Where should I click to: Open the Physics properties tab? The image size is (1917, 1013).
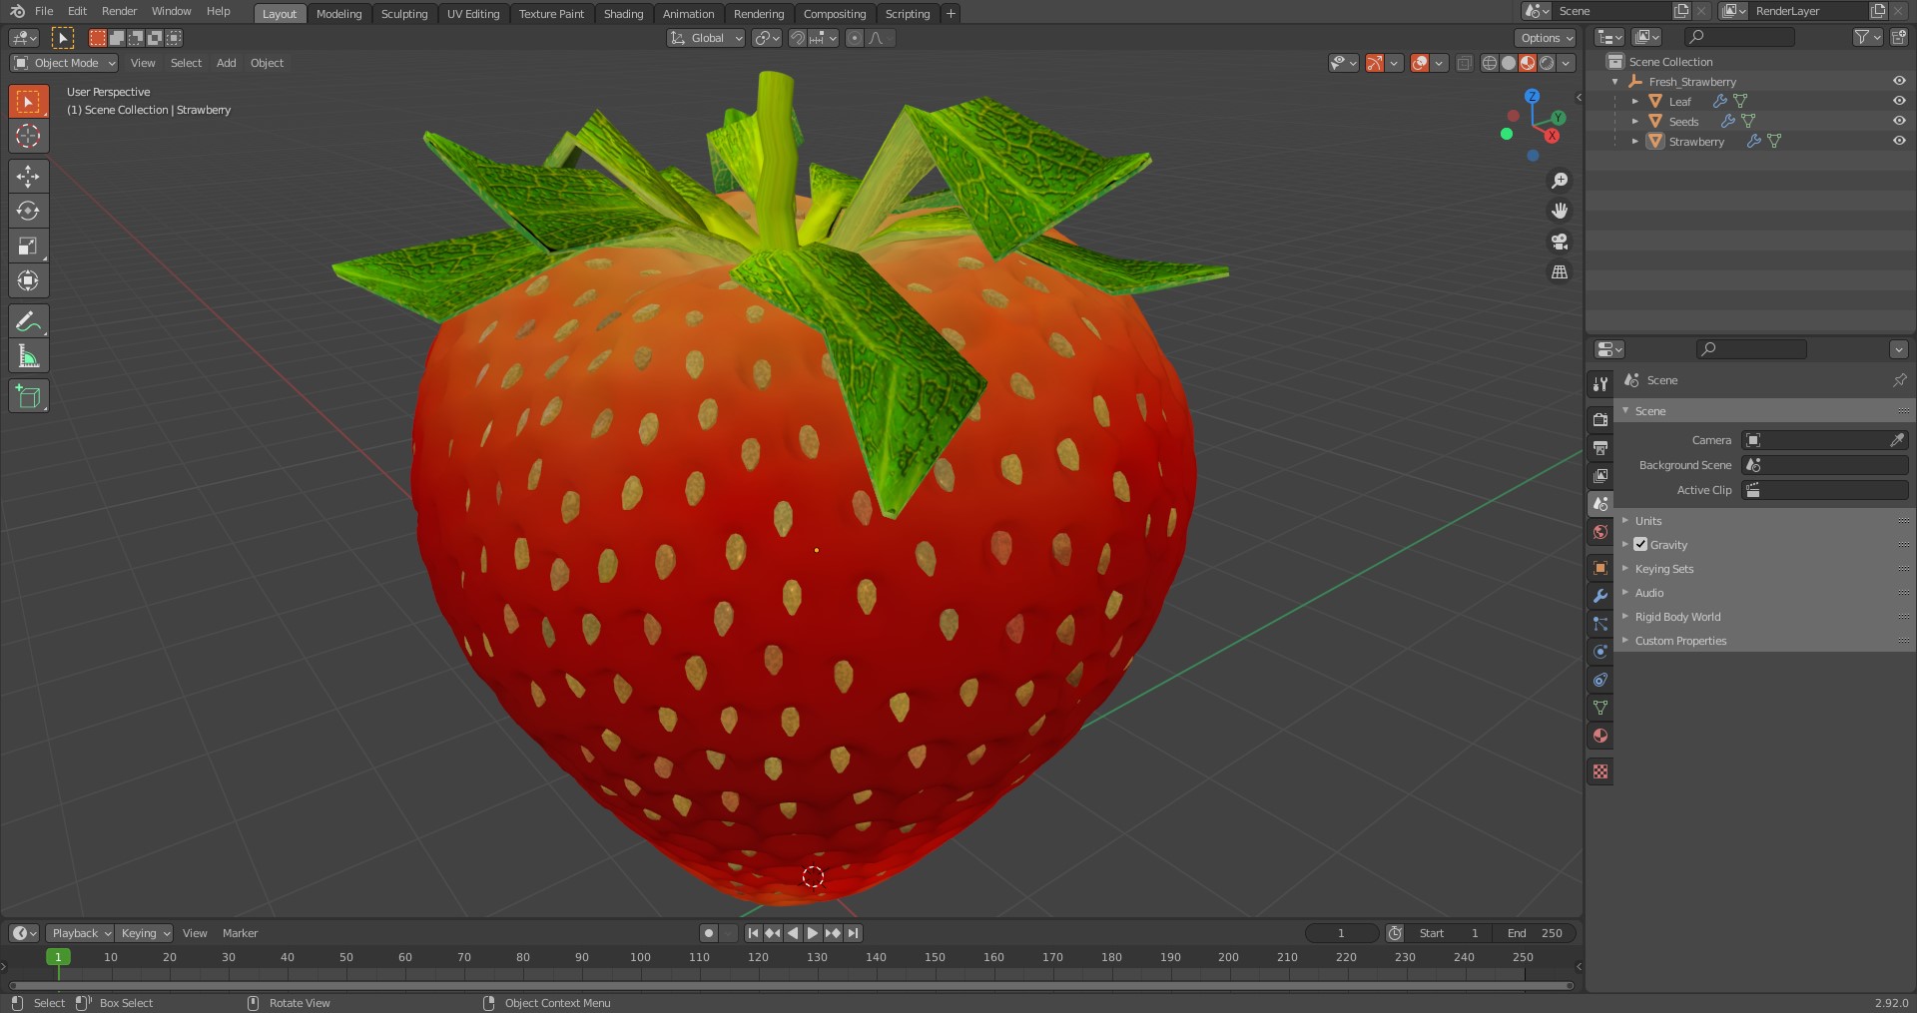(x=1600, y=651)
